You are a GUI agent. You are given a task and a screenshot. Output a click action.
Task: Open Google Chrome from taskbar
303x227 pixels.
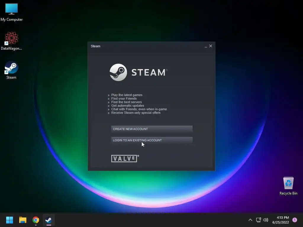tap(36, 220)
